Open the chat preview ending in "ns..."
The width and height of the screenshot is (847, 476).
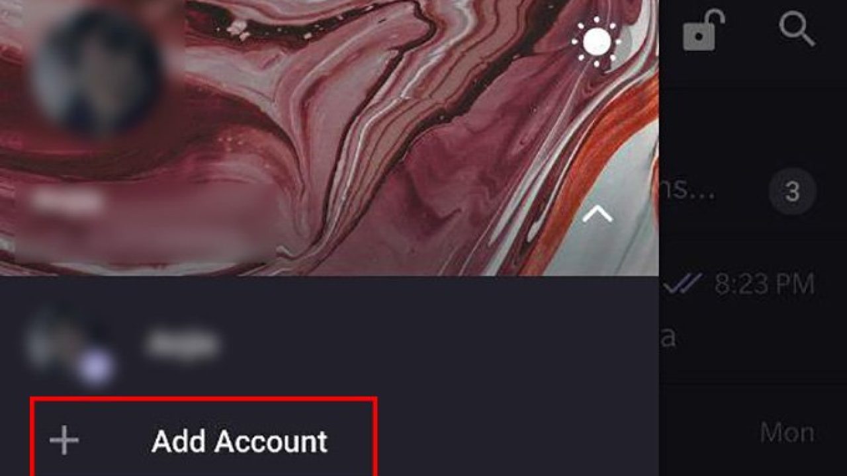click(x=753, y=192)
